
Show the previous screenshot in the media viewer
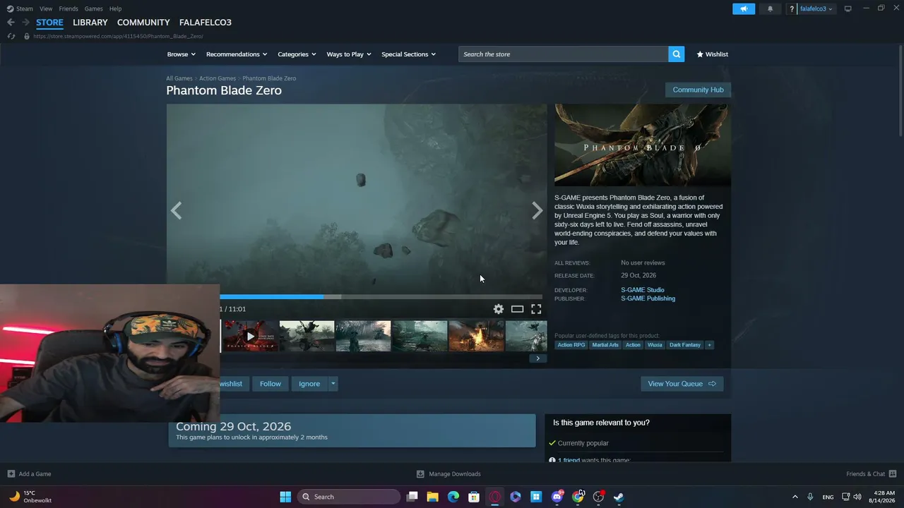point(176,210)
